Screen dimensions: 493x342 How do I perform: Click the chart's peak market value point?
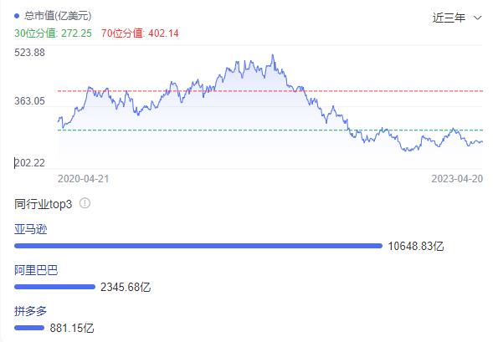click(x=273, y=55)
